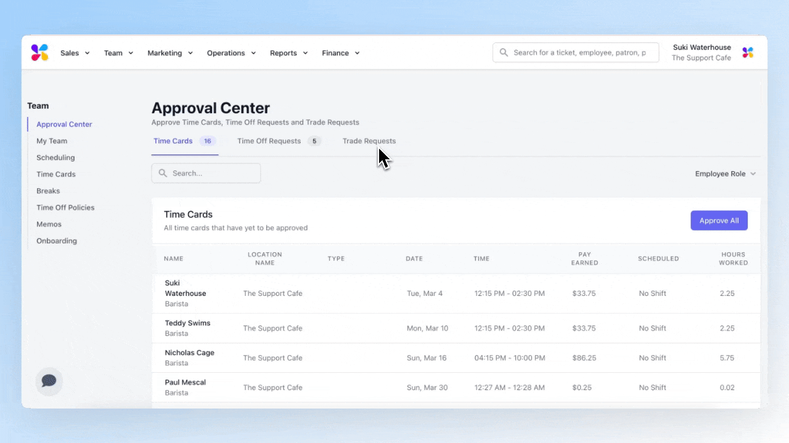Select Approval Center in the sidebar
Screen dimensions: 789x443
coord(64,124)
